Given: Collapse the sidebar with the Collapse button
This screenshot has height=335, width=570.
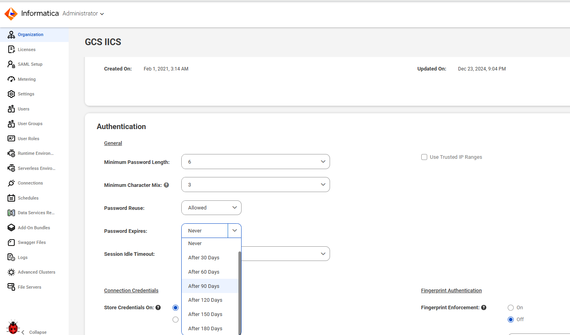Looking at the screenshot, I should tap(34, 332).
